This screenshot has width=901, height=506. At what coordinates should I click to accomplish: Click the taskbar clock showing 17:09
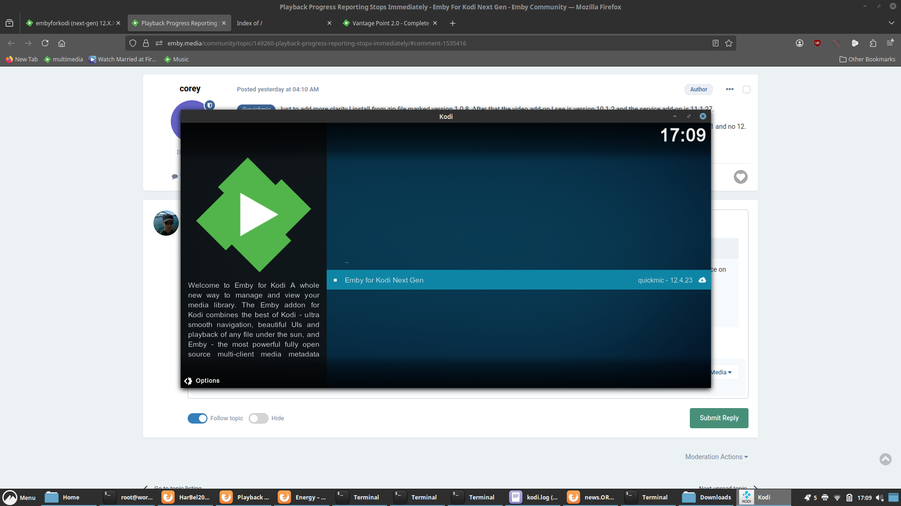(864, 498)
